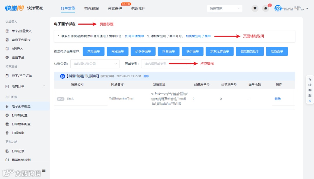The image size is (314, 179).
Task: Click the 默认 tag on EMS row
Action: tap(60, 99)
